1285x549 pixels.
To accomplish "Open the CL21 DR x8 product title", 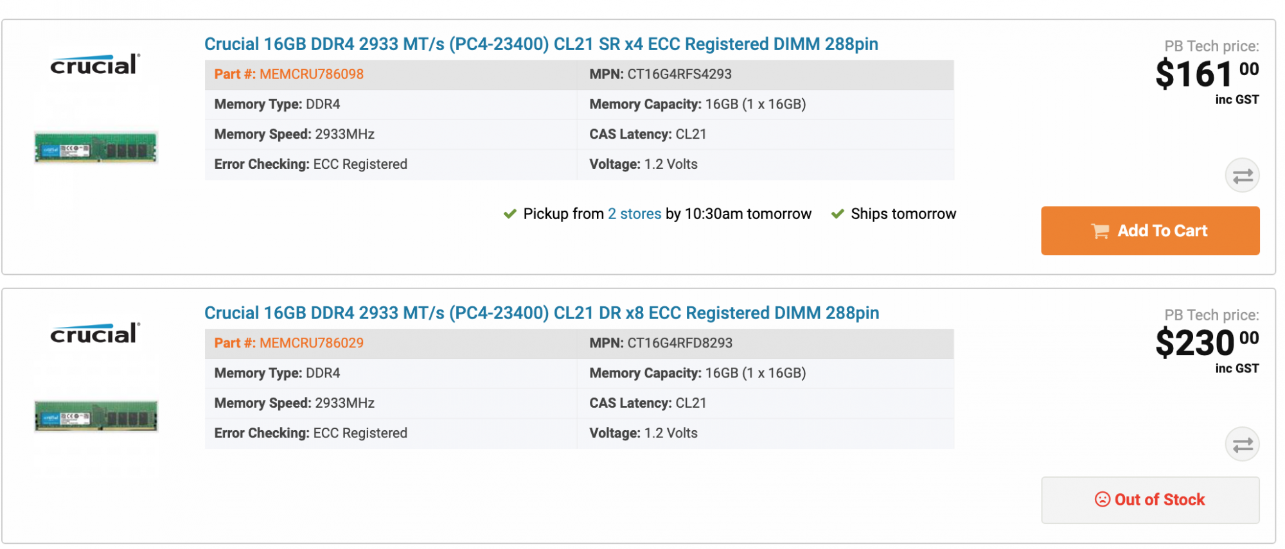I will coord(542,313).
